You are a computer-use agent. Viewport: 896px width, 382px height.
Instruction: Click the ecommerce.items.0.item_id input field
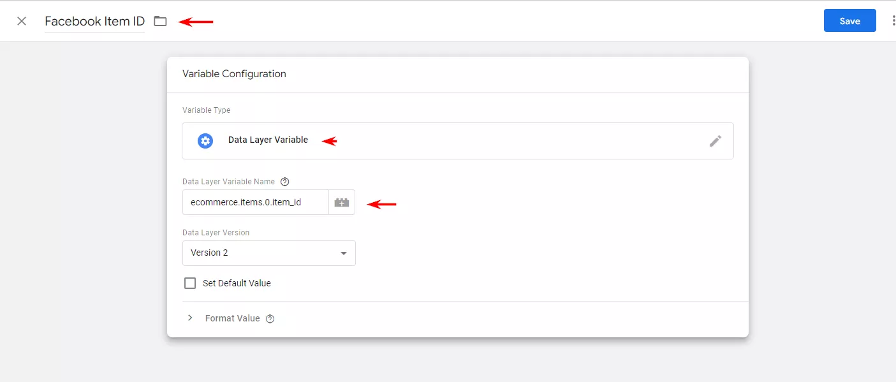tap(255, 202)
